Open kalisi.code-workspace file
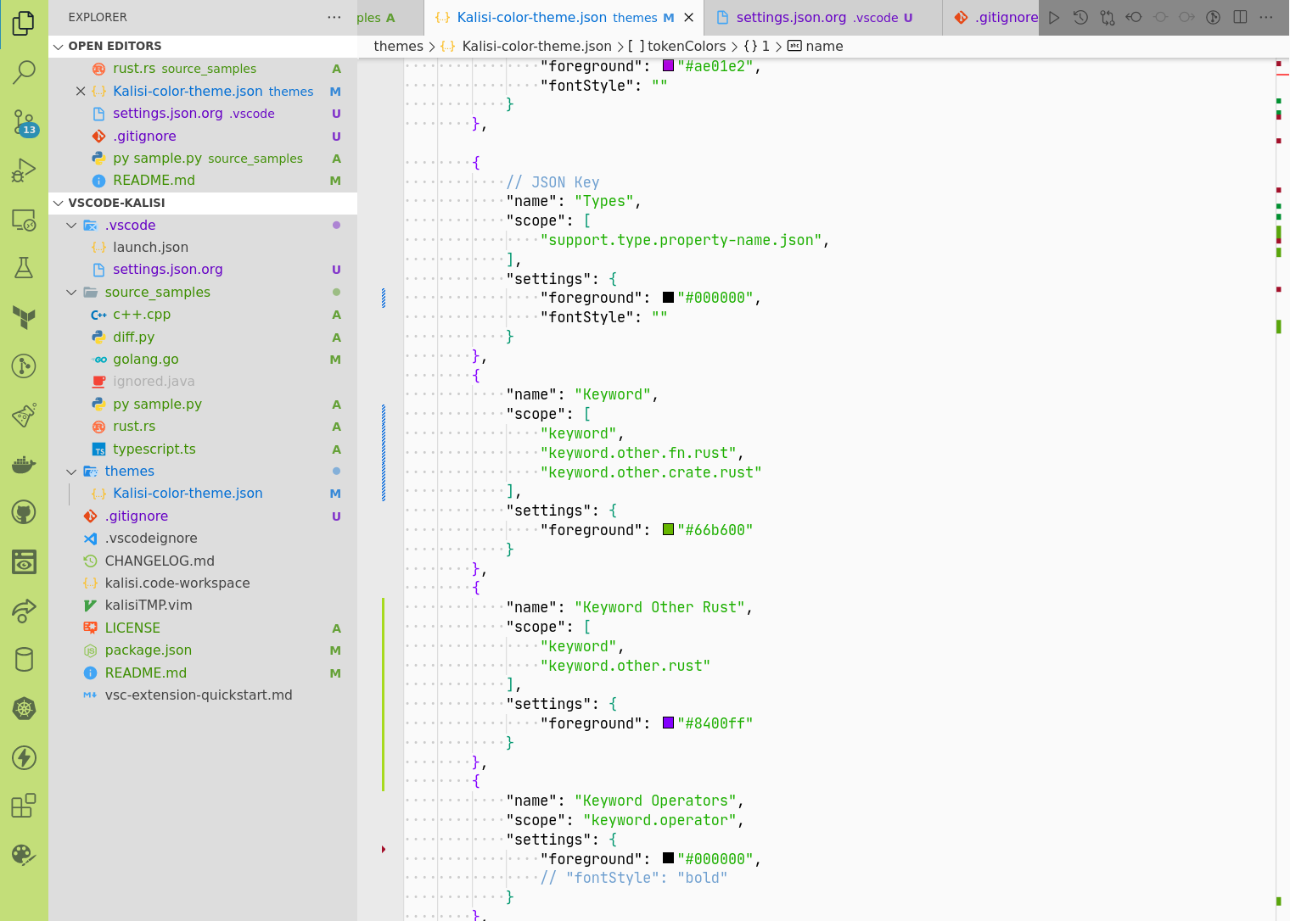The width and height of the screenshot is (1290, 921). (x=203, y=583)
